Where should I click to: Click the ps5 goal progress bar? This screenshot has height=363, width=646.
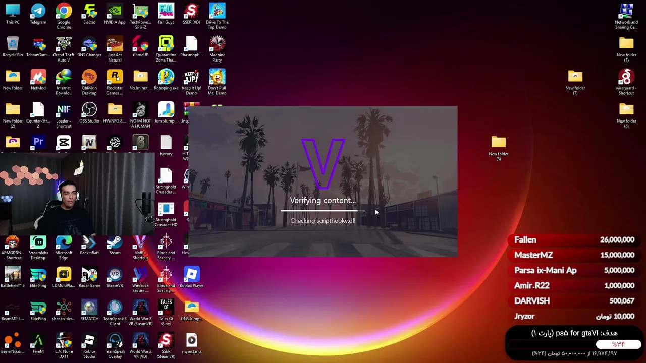tap(574, 344)
